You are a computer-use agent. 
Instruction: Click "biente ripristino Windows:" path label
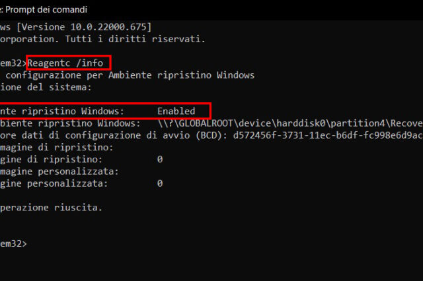[69, 123]
